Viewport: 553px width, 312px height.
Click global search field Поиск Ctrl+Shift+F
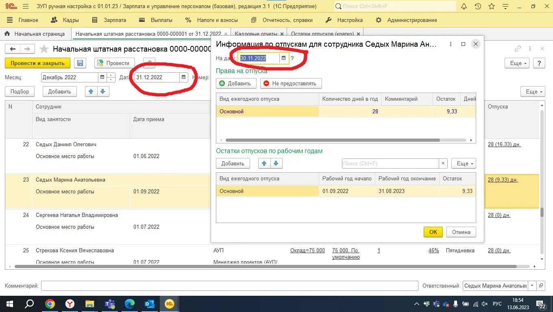395,6
